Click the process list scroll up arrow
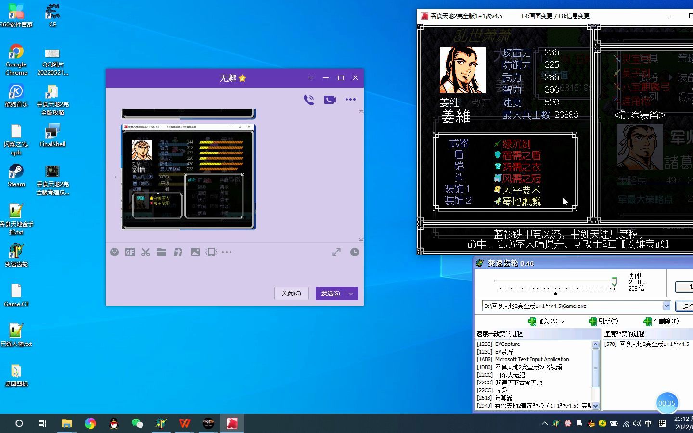This screenshot has height=433, width=693. [595, 344]
